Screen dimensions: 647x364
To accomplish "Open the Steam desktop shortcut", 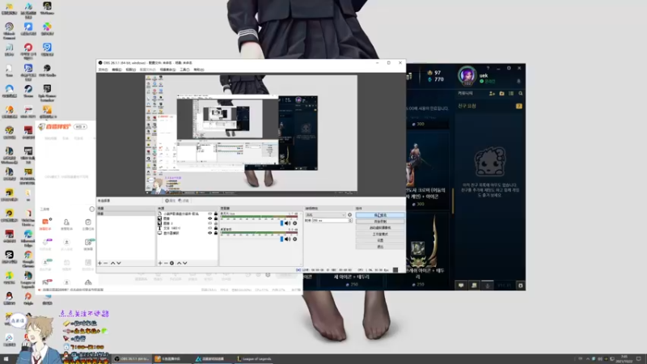I will pos(28,91).
